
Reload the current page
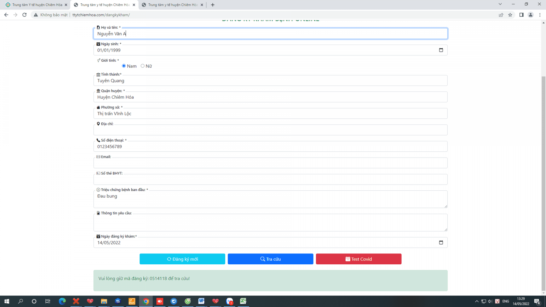click(x=25, y=15)
